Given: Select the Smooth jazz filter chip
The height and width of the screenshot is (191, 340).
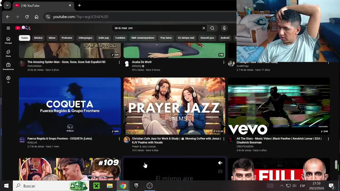Looking at the screenshot, I should 207,38.
